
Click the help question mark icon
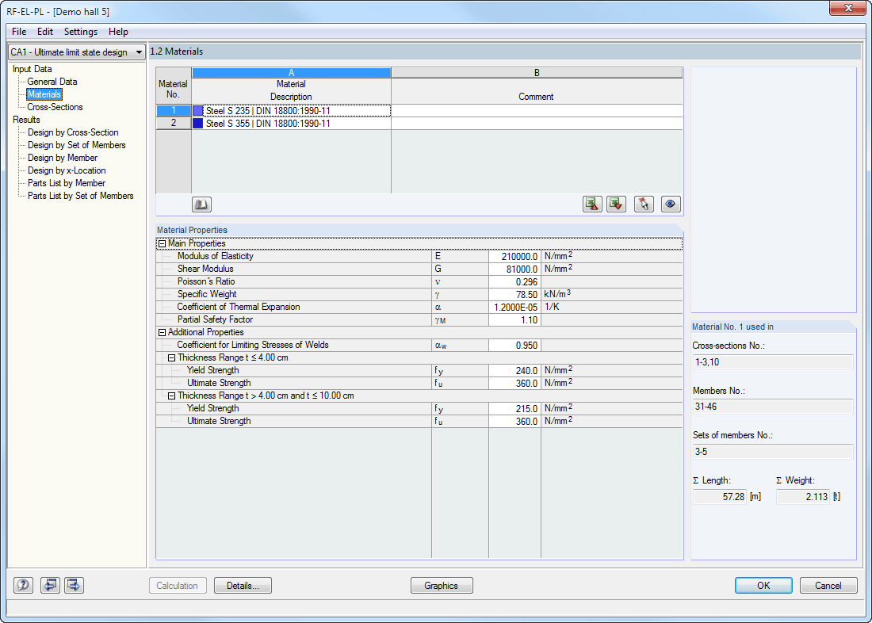tap(23, 585)
